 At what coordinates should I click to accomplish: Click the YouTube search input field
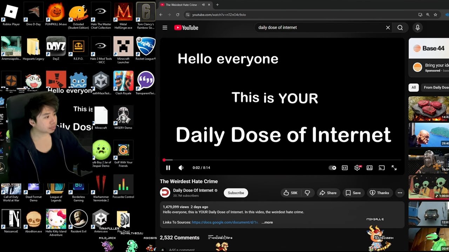319,28
